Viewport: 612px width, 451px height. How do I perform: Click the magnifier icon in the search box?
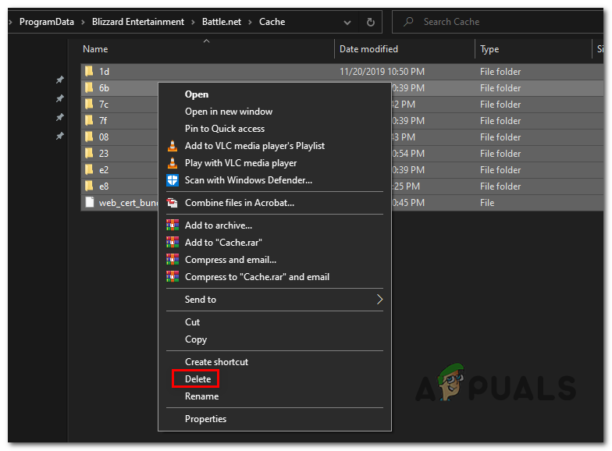[x=408, y=22]
